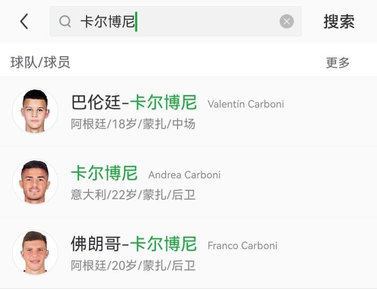The width and height of the screenshot is (377, 289).
Task: Open Valentín Carboni's avatar photo
Action: coord(35,111)
